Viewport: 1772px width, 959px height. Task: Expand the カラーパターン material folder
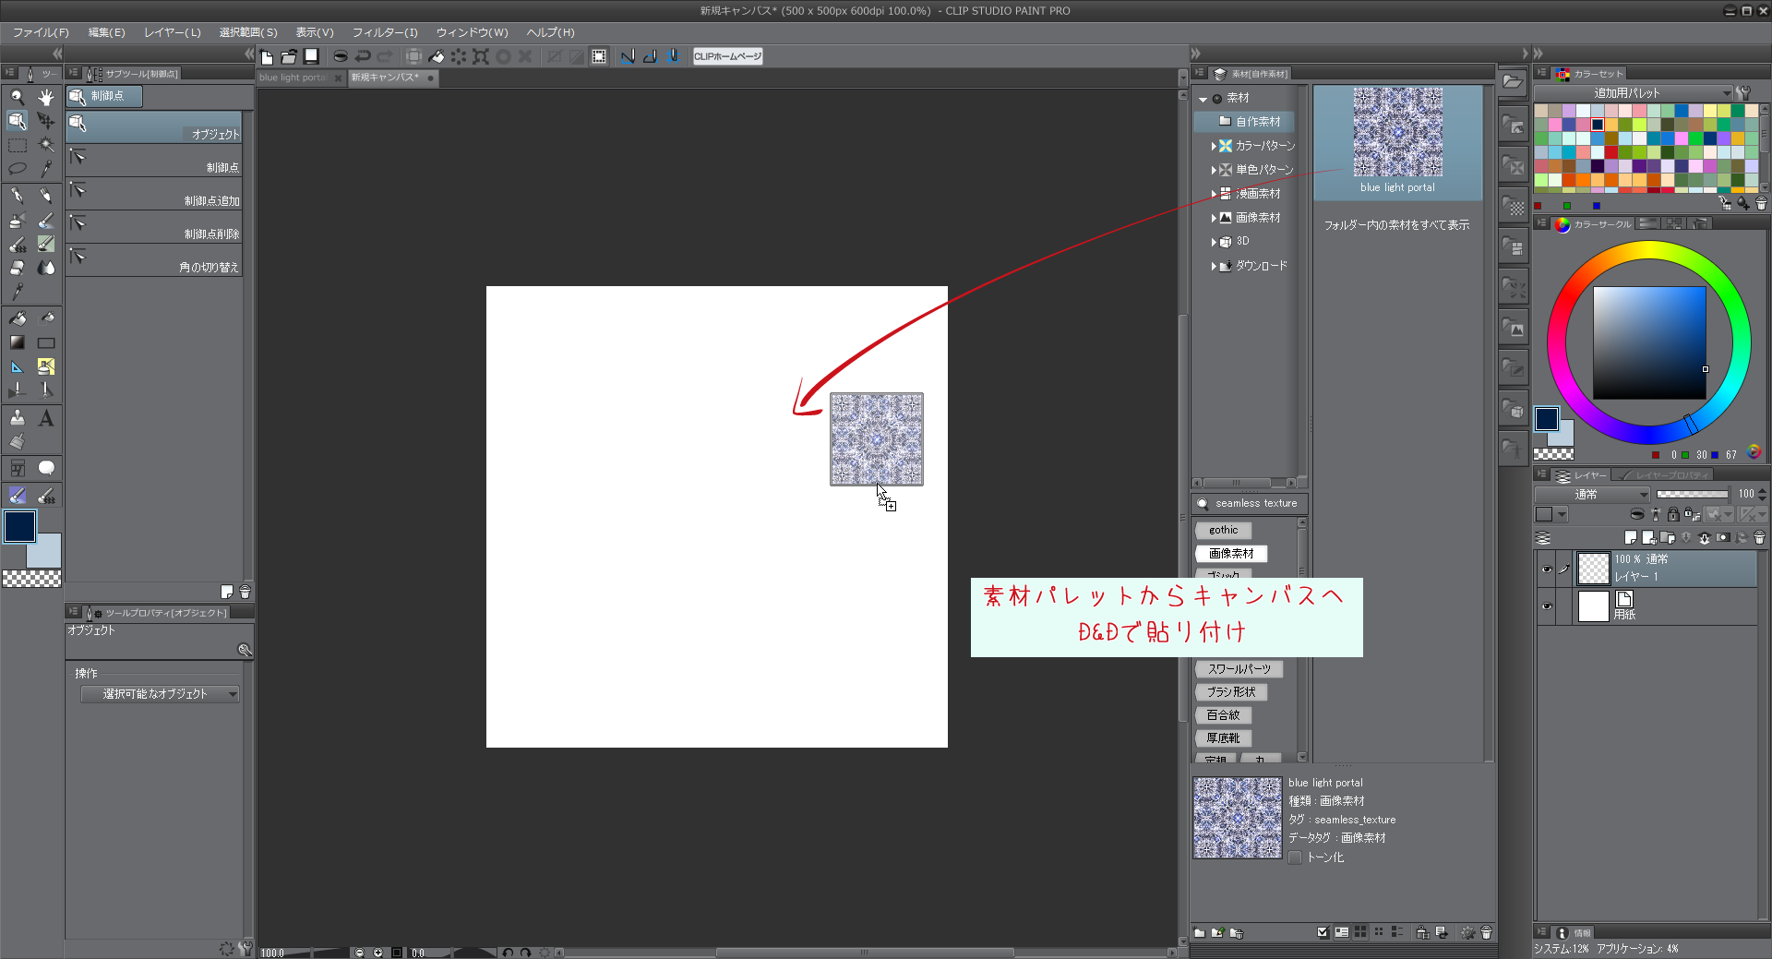[x=1214, y=146]
